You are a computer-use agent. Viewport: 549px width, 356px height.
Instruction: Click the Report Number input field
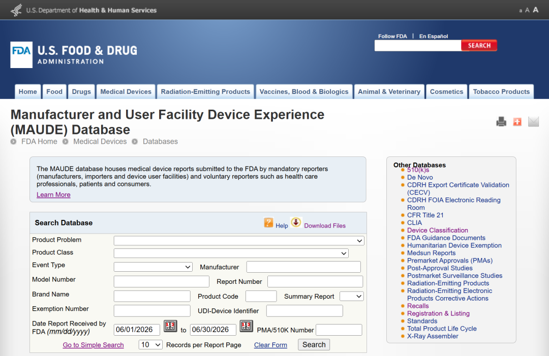(x=315, y=281)
